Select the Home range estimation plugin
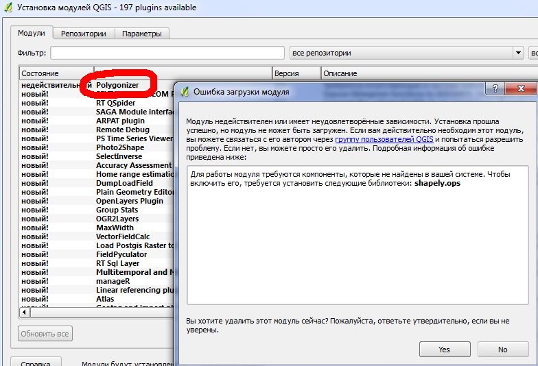 [x=135, y=174]
